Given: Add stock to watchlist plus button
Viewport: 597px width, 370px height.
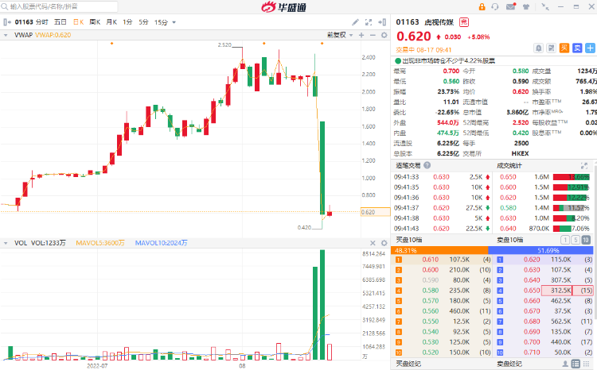Looking at the screenshot, I should click(590, 48).
